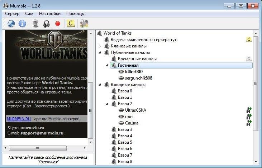Viewport: 262px width, 168px height.
Task: Select the World of Tanks root channel
Action: [118, 33]
